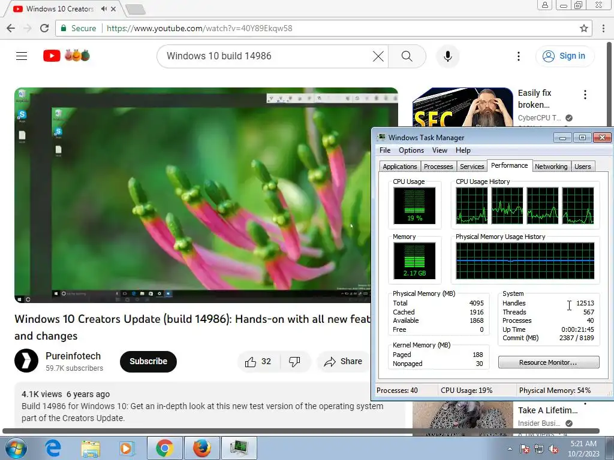Launch Internet Explorer from the taskbar

click(53, 448)
